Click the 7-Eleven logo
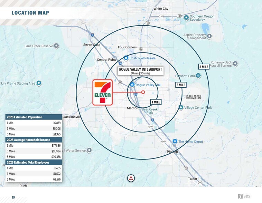 click(x=102, y=93)
